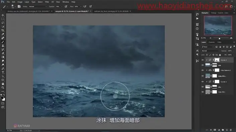Click the Navigator preview thumbnail
Viewport: 236px width, 132px height.
218,26
